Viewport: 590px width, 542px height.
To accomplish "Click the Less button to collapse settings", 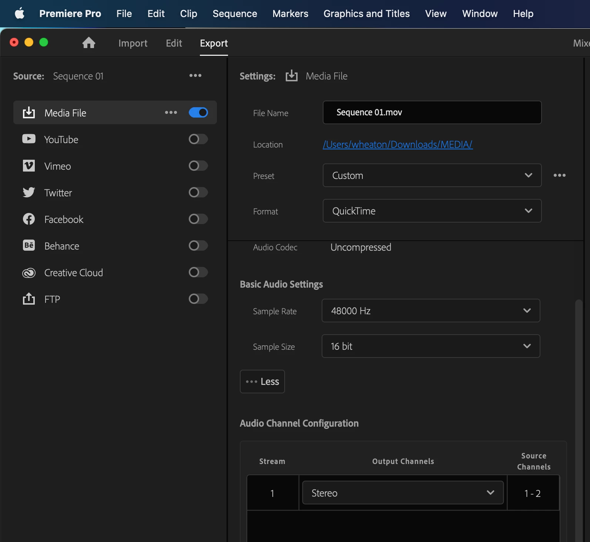I will pyautogui.click(x=262, y=382).
